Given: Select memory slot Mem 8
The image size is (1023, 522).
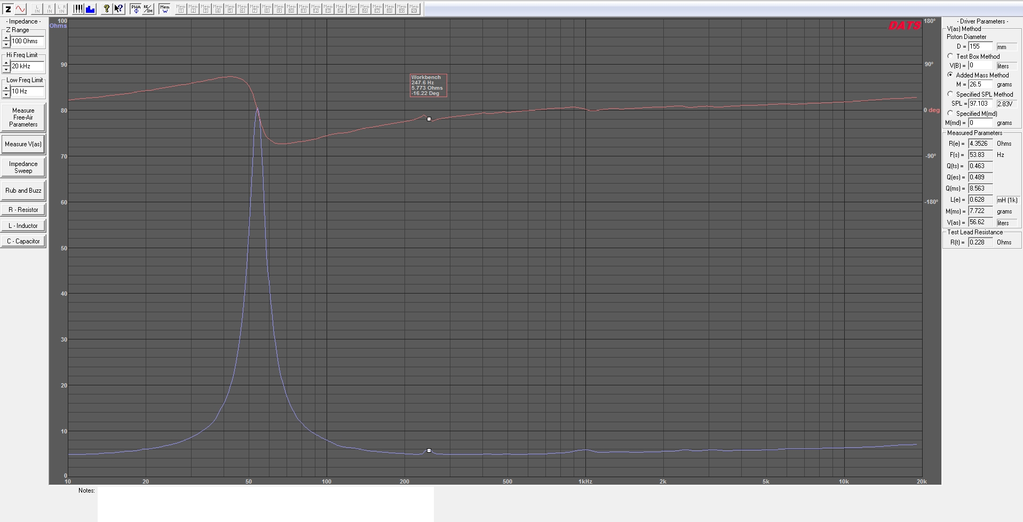Looking at the screenshot, I should [267, 9].
